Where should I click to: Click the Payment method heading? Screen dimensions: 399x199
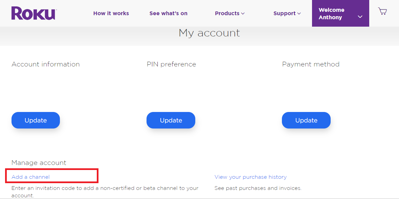[x=311, y=64]
